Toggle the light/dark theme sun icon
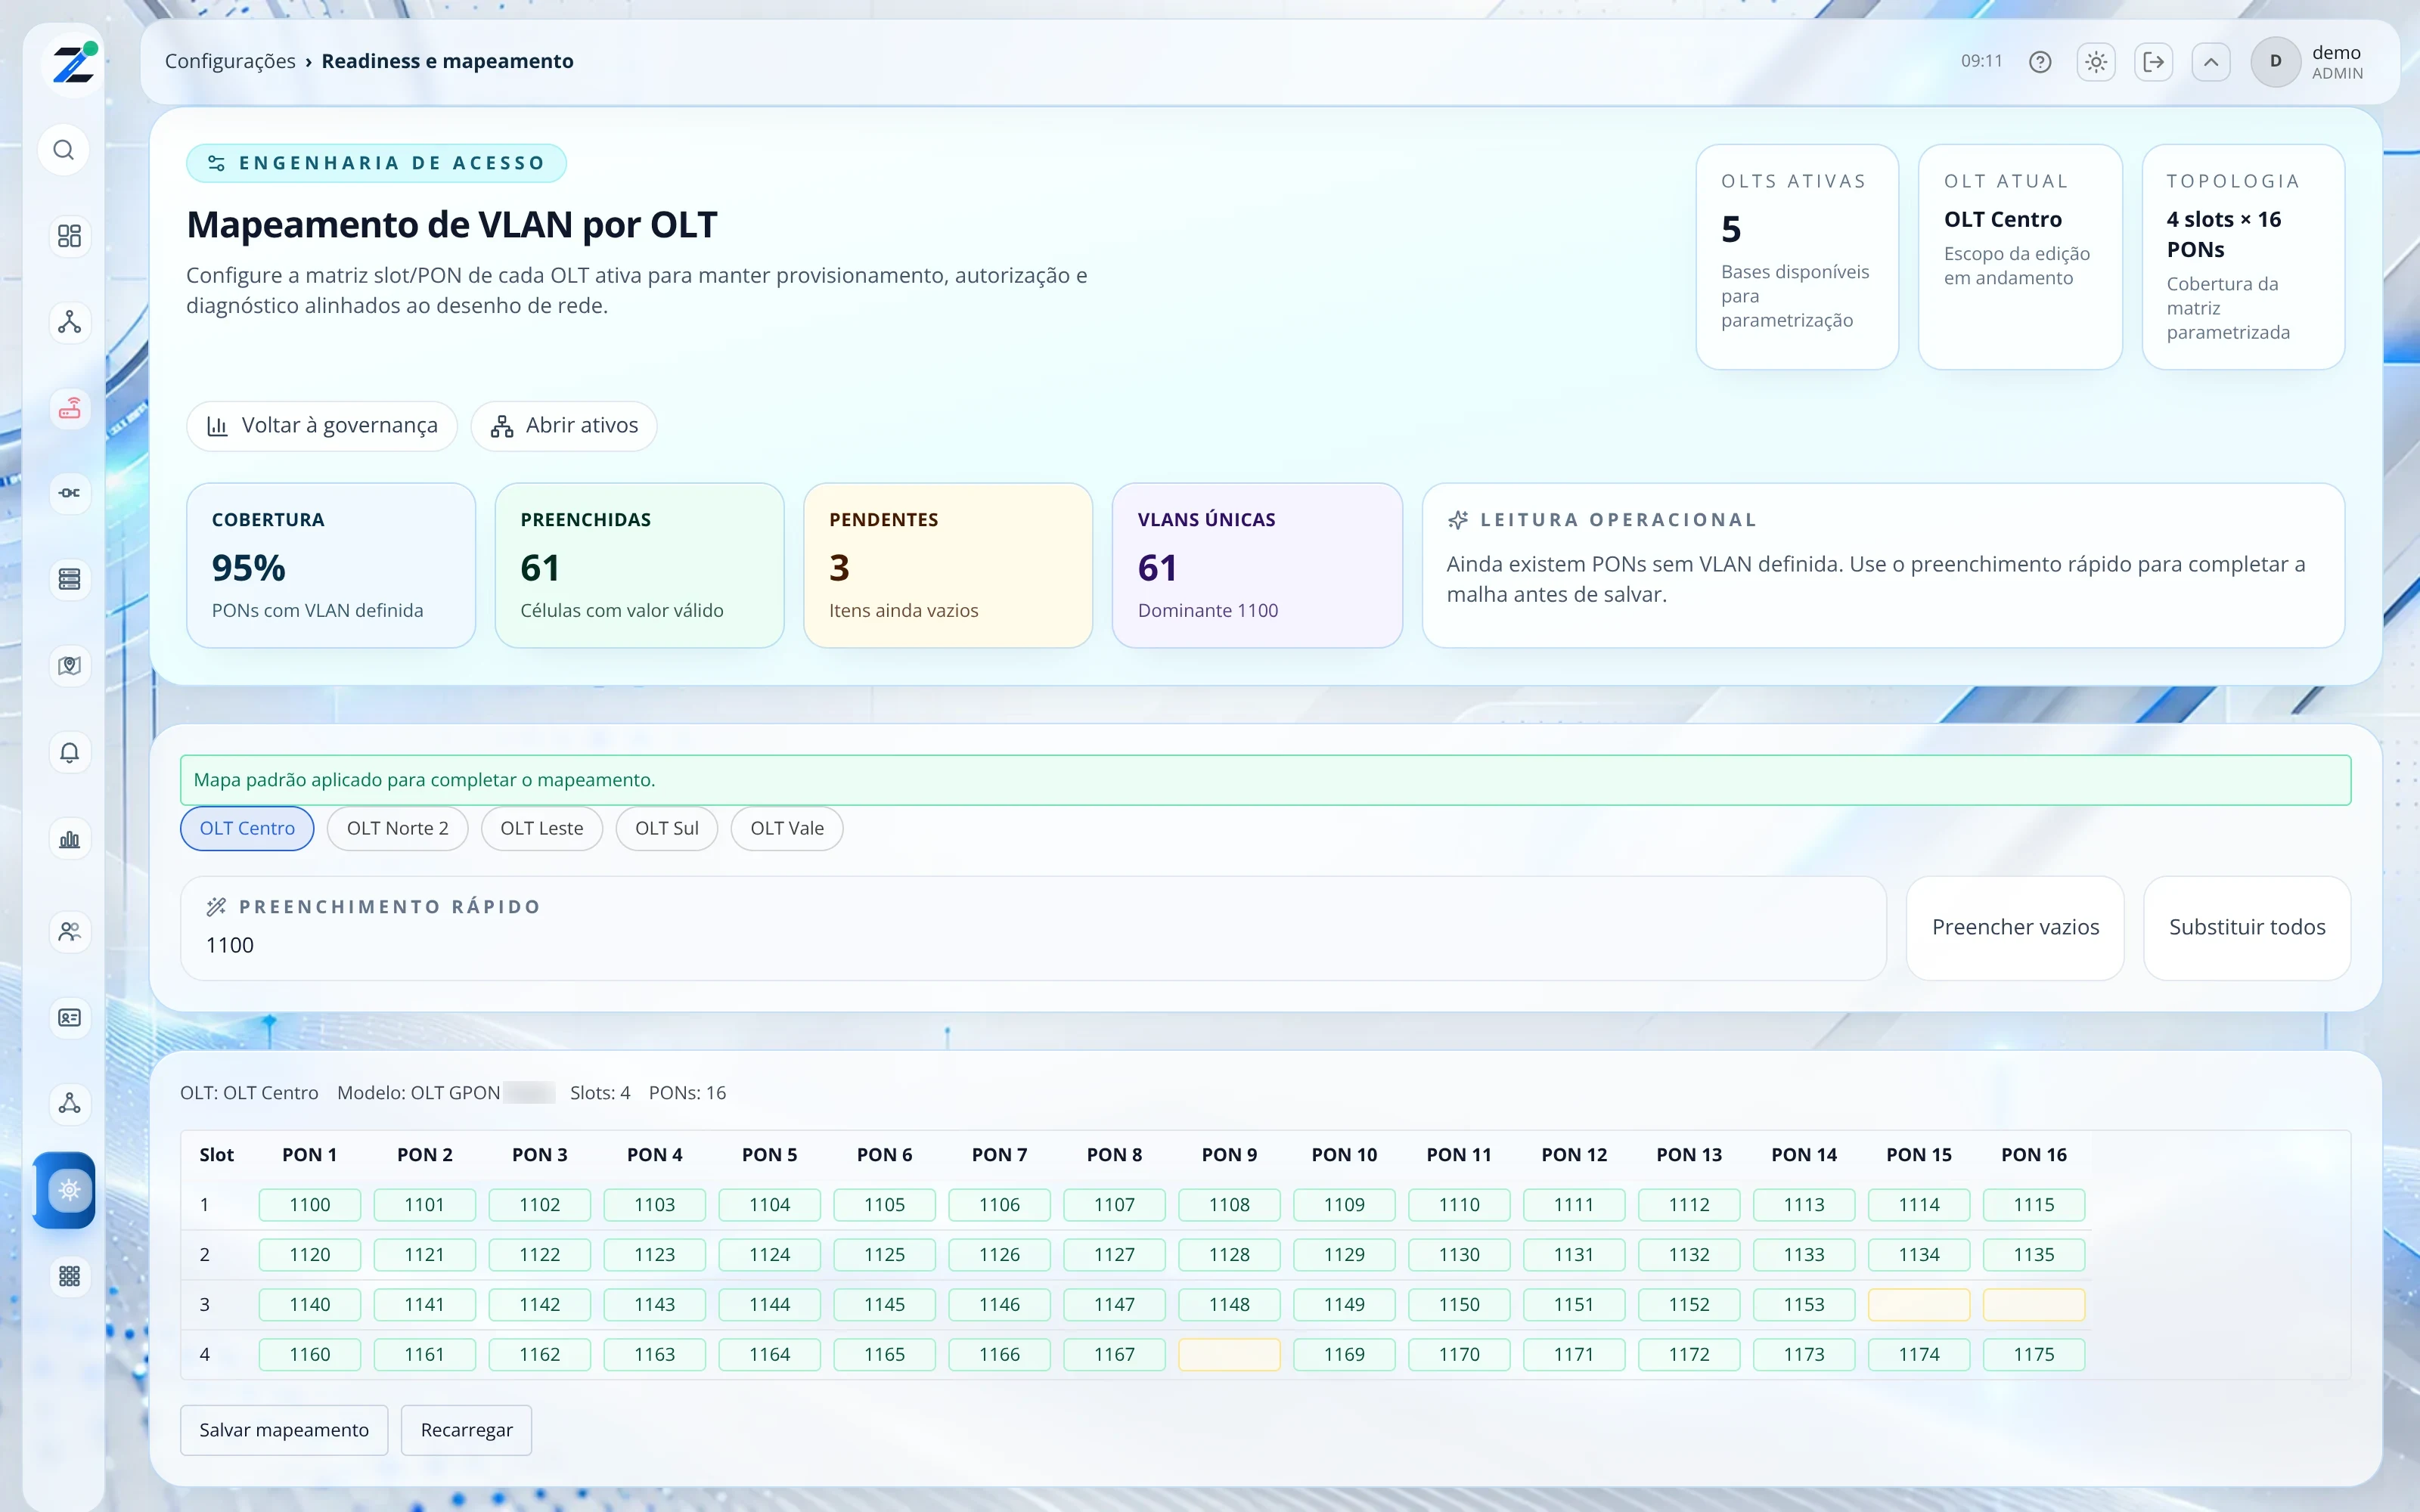 point(2096,62)
